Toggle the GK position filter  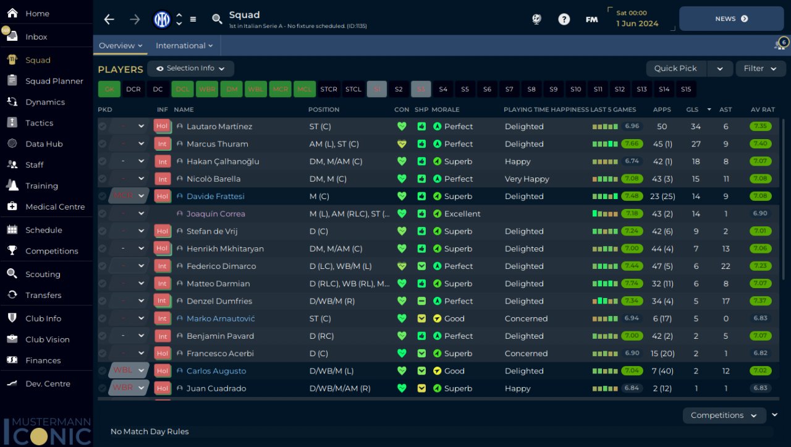click(x=109, y=89)
